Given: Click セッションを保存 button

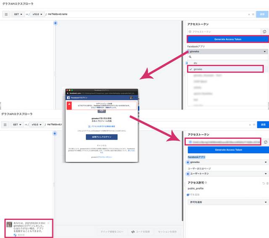Looking at the screenshot, I should click(x=167, y=232).
